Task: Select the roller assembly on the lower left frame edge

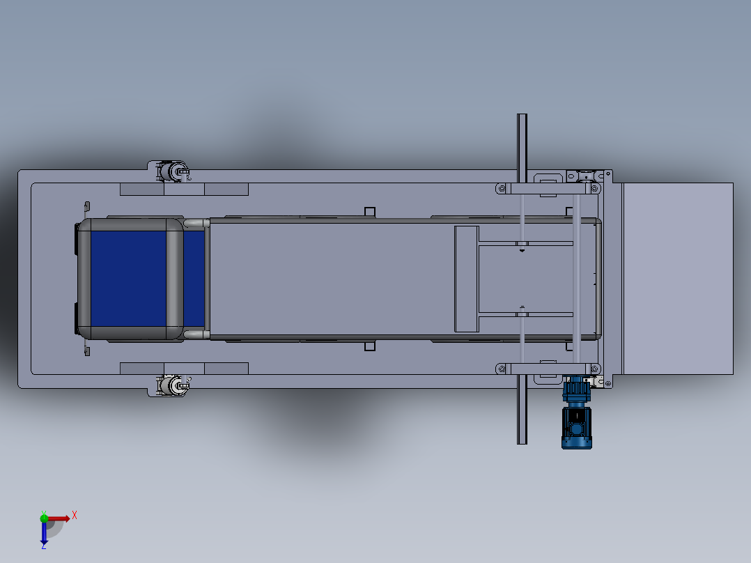Action: coord(173,385)
